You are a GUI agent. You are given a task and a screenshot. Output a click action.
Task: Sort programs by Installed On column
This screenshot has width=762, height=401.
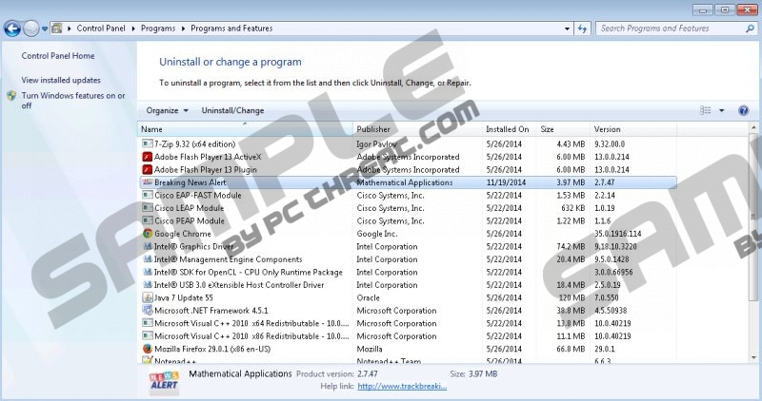507,129
